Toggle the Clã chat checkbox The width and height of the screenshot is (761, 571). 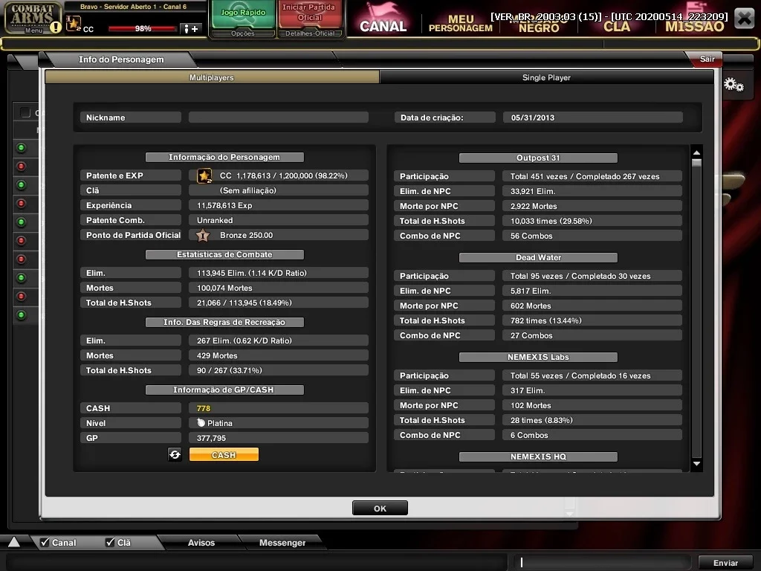(x=110, y=542)
